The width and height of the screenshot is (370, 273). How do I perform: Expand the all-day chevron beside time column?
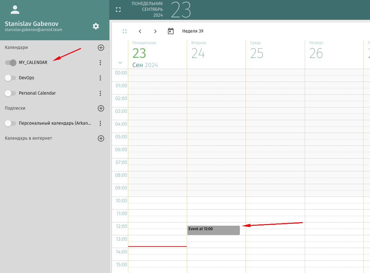[120, 63]
